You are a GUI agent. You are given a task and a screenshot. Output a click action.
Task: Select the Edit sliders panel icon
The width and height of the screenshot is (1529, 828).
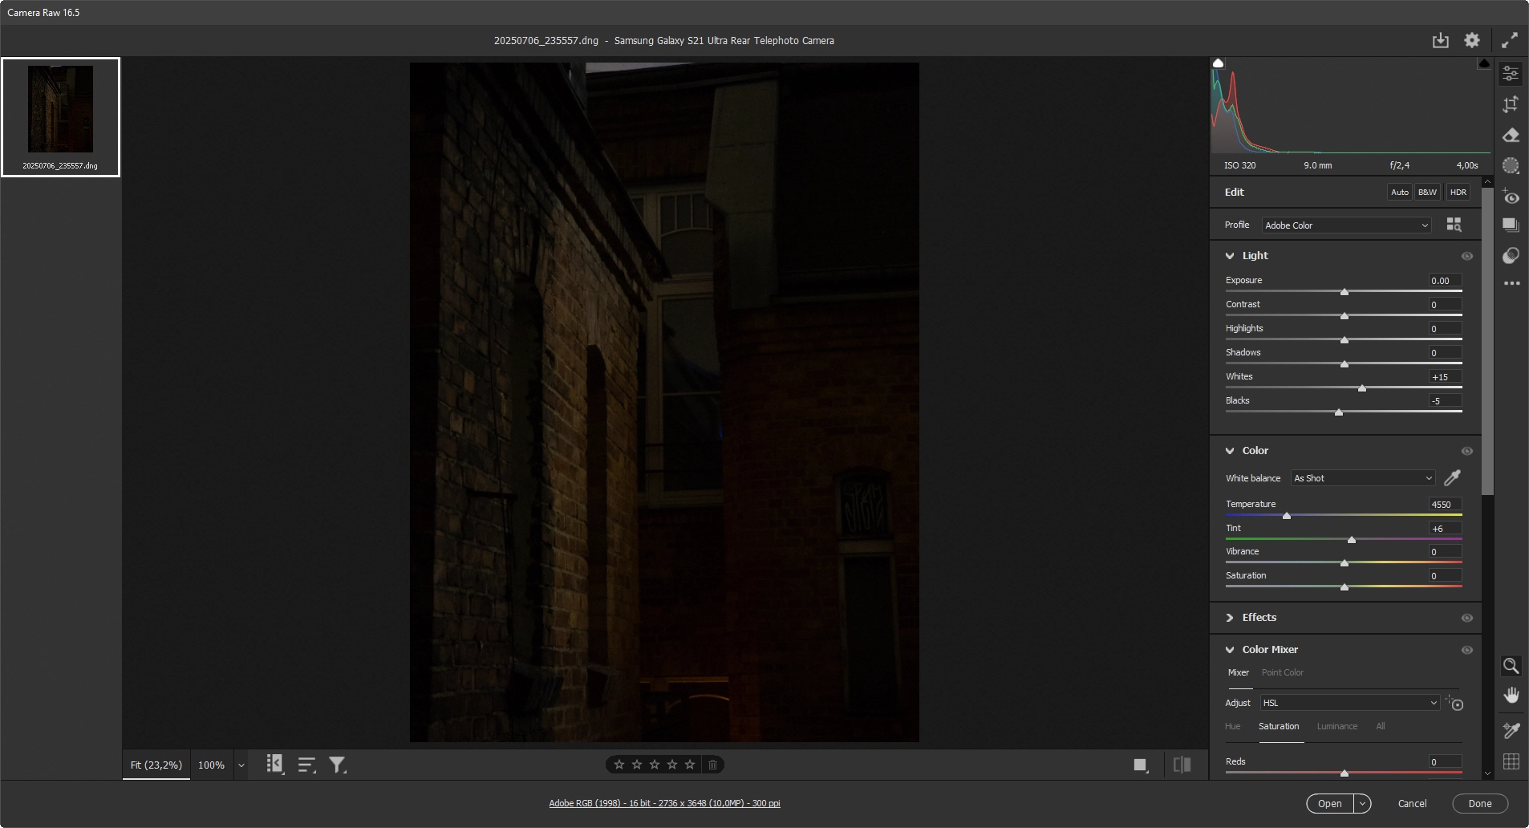pyautogui.click(x=1511, y=74)
